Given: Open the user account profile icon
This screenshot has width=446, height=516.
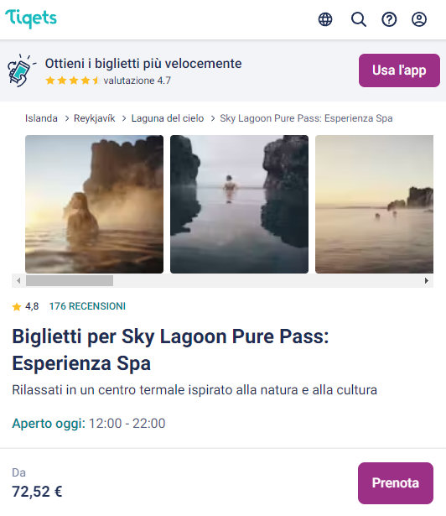Looking at the screenshot, I should pos(419,19).
